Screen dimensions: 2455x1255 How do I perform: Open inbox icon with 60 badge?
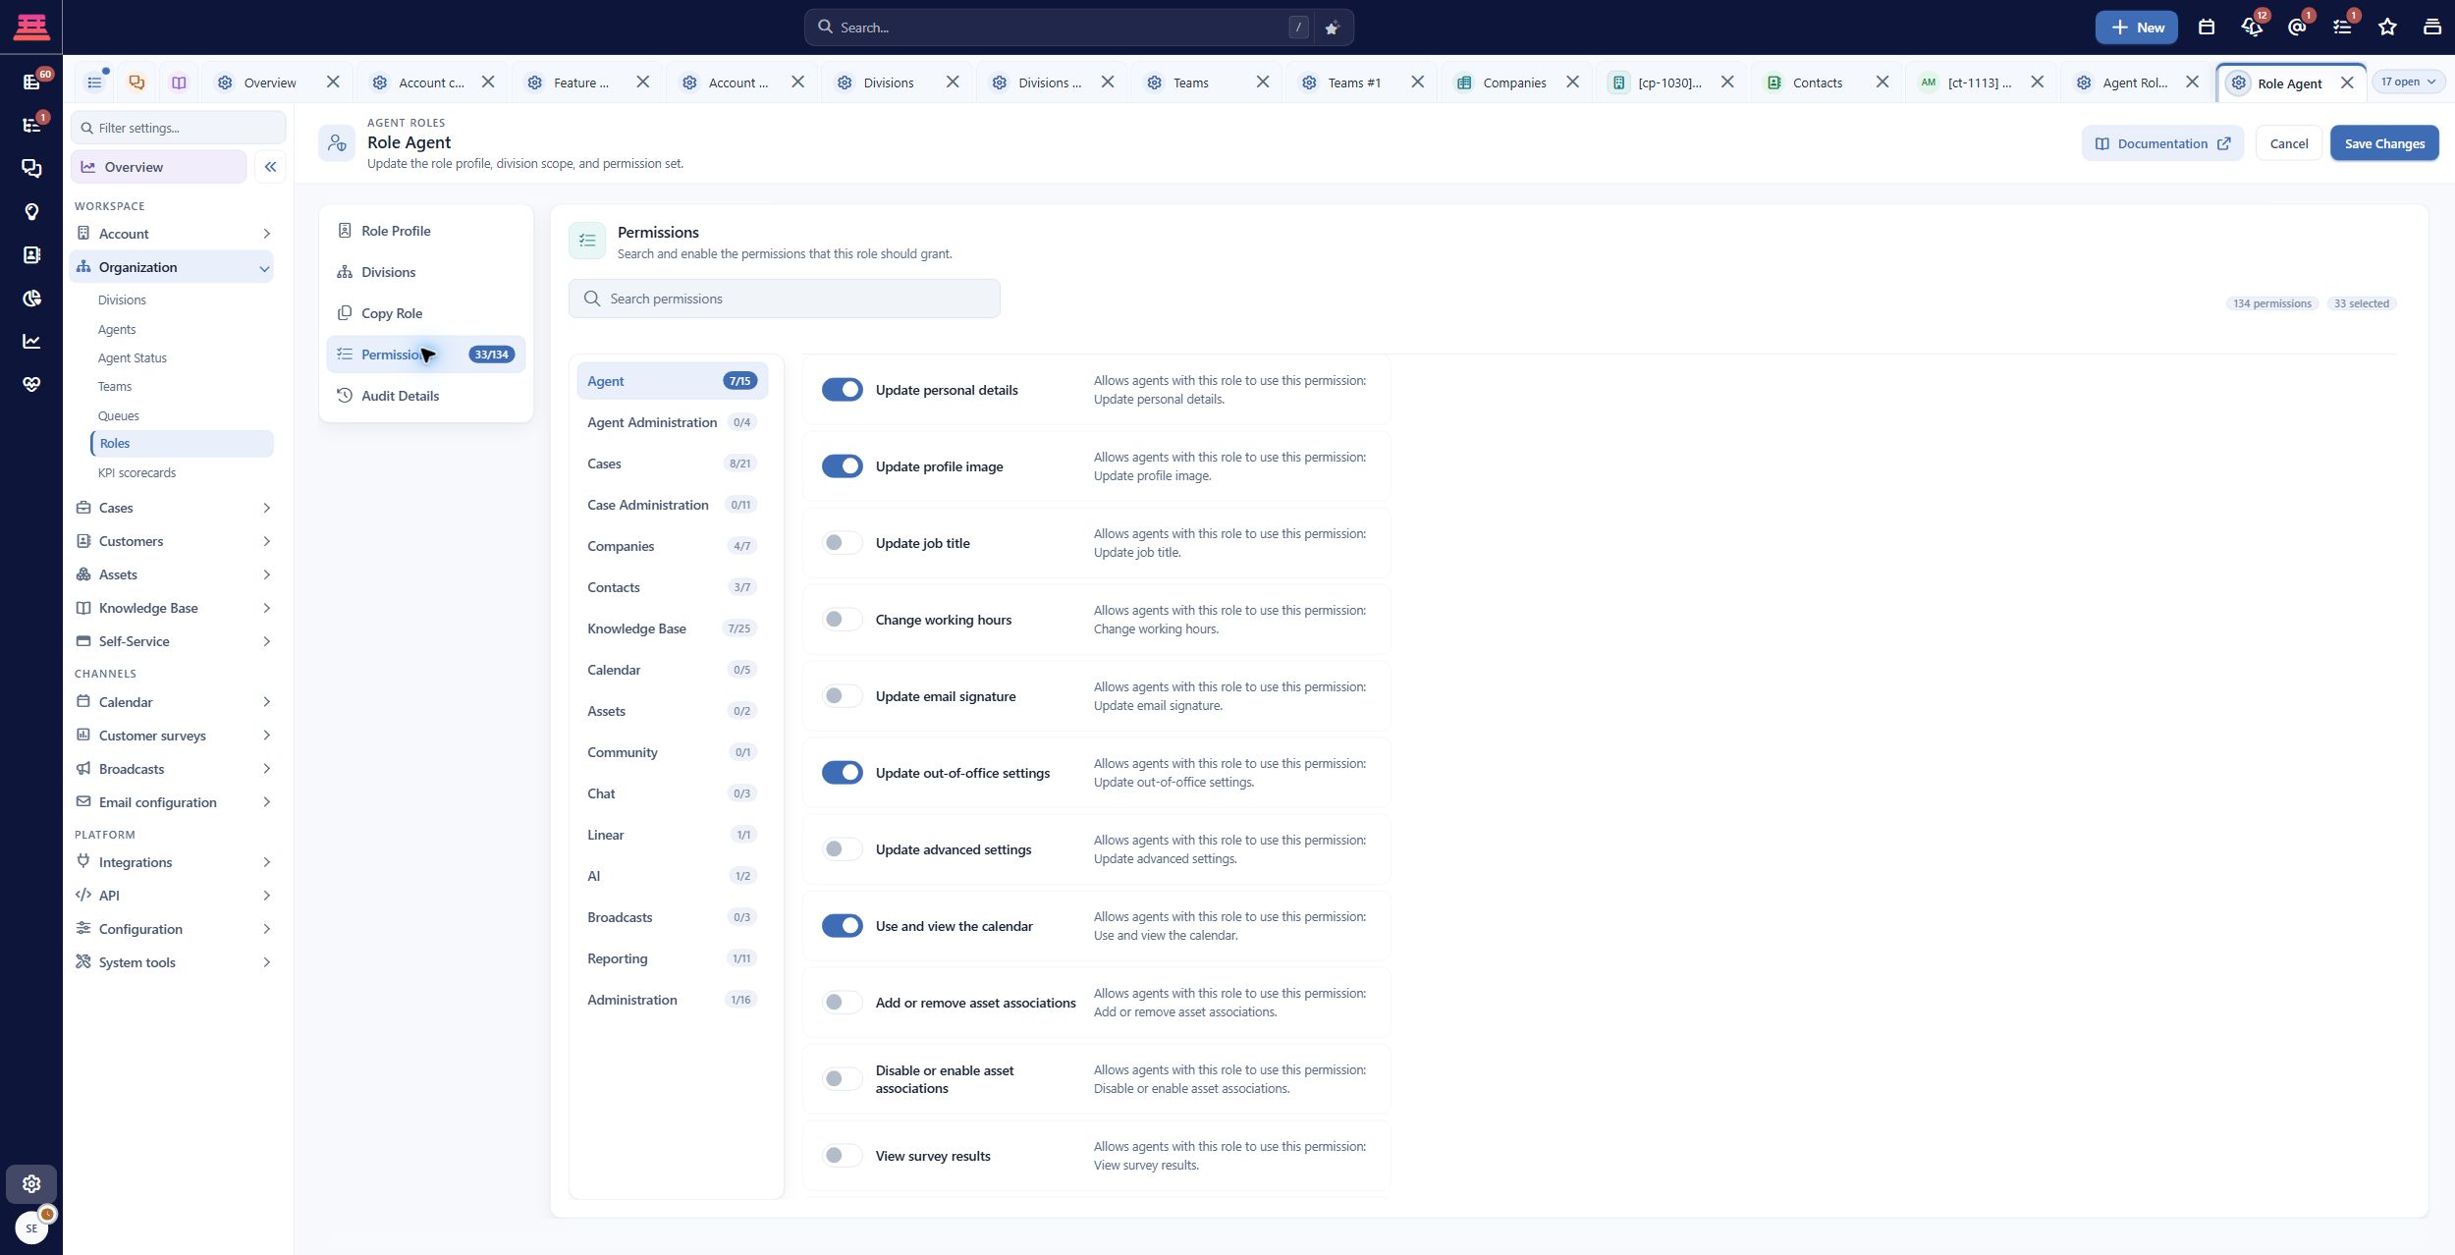(x=31, y=82)
